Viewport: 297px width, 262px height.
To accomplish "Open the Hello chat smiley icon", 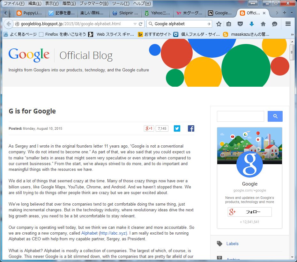I will click(274, 24).
